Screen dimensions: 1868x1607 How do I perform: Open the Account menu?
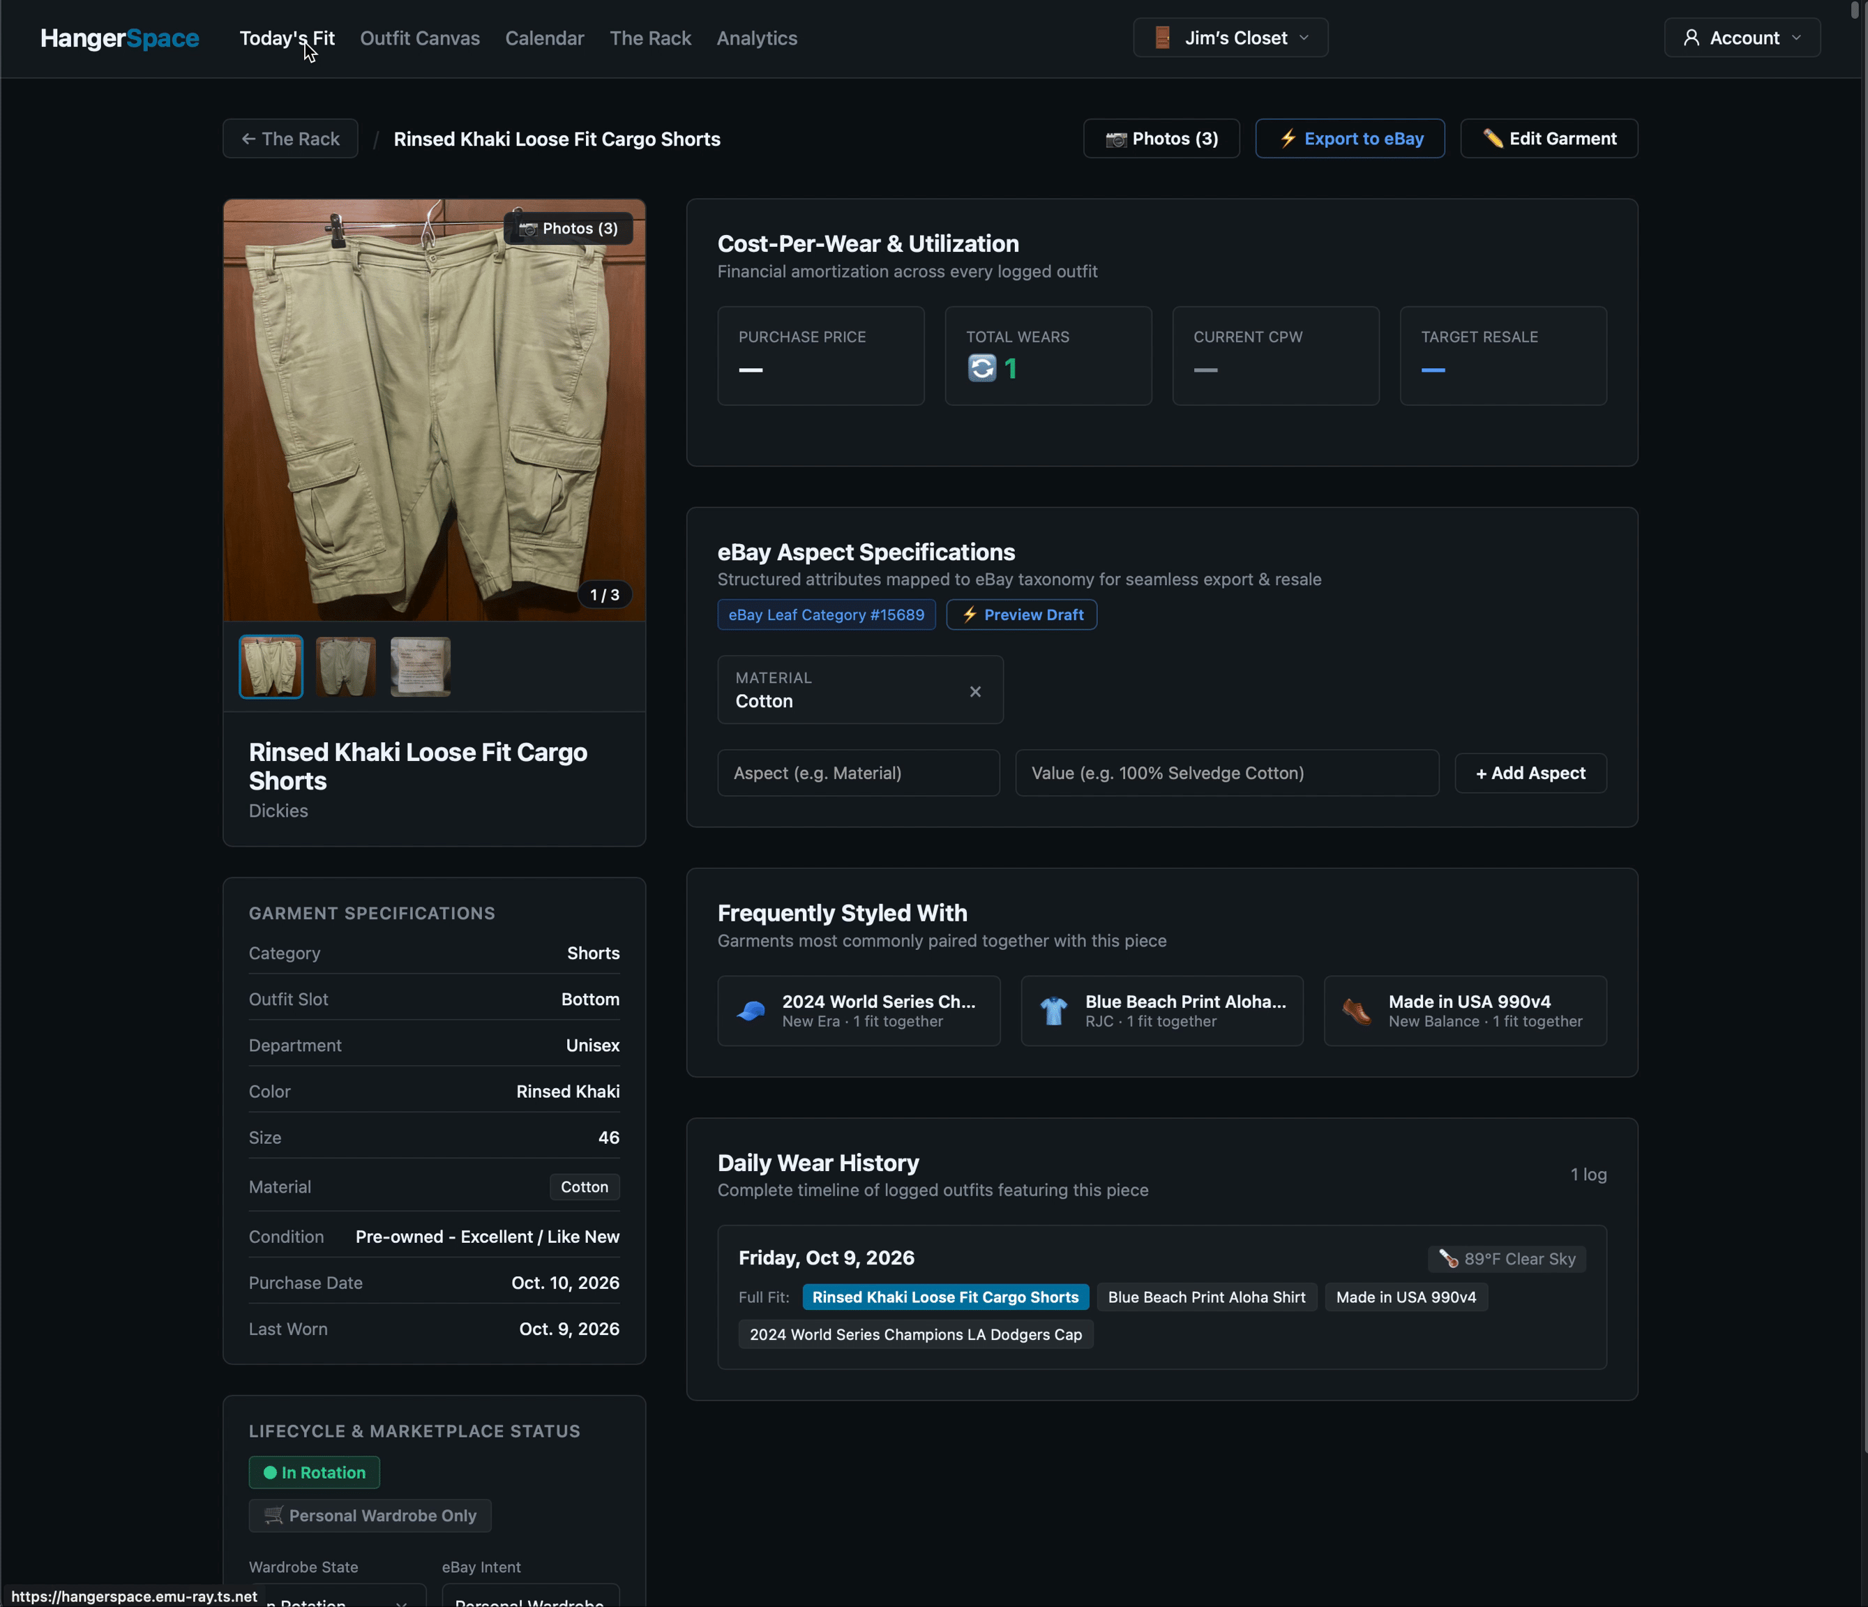[1742, 38]
